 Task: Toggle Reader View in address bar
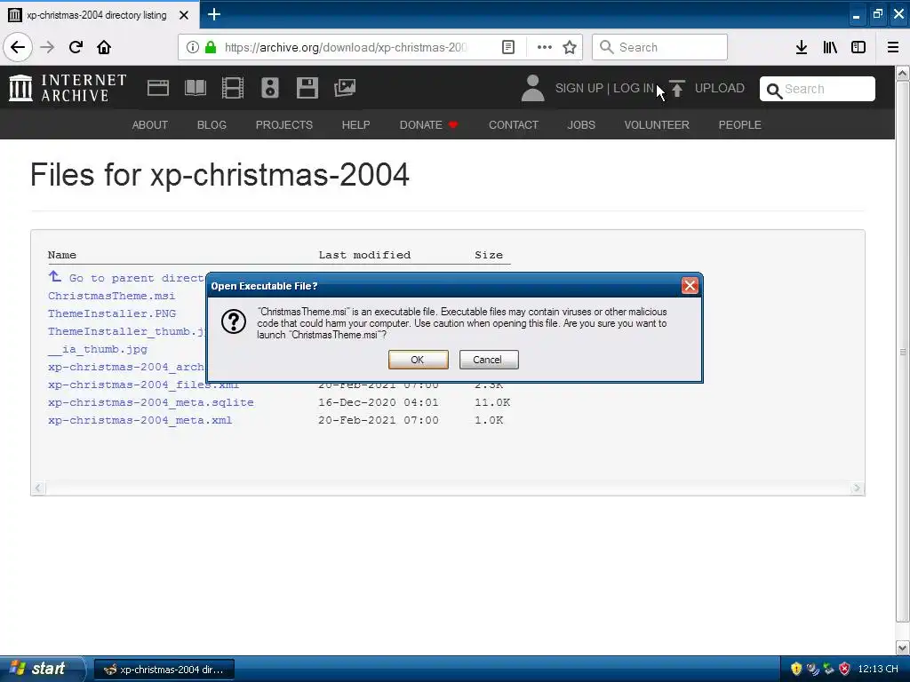click(507, 47)
